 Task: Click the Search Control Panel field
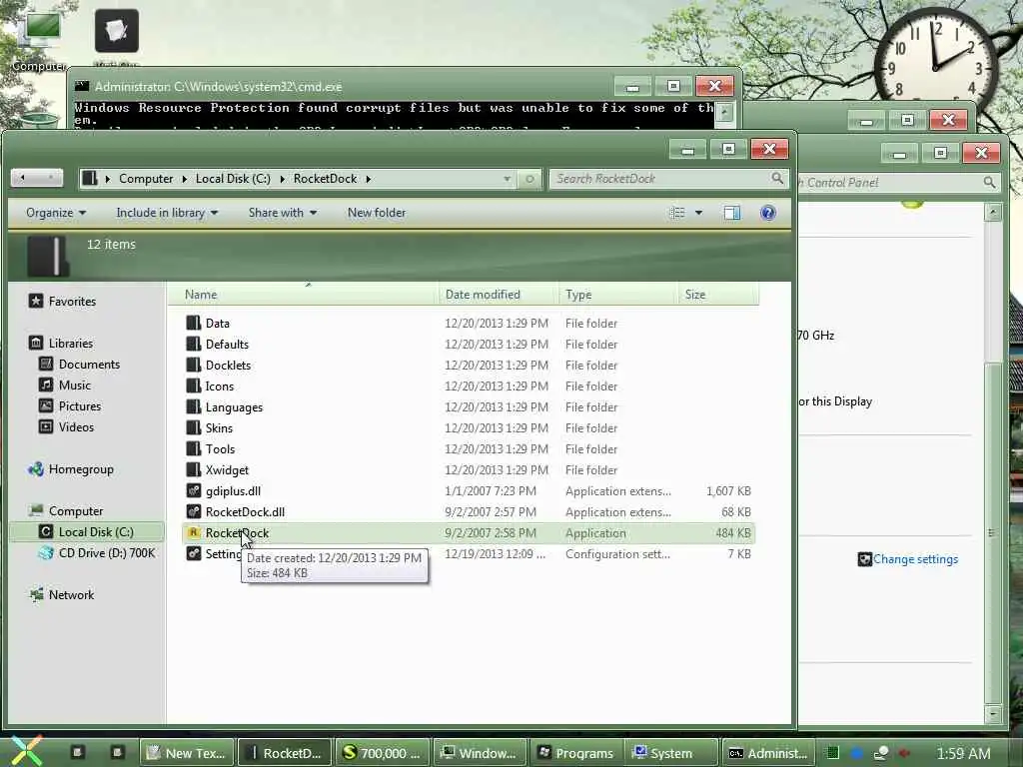click(897, 183)
